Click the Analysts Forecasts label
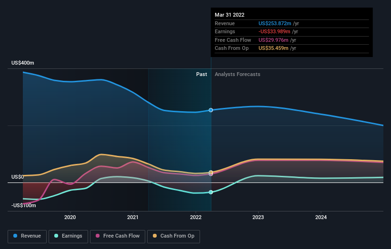The height and width of the screenshot is (249, 391). coord(237,74)
